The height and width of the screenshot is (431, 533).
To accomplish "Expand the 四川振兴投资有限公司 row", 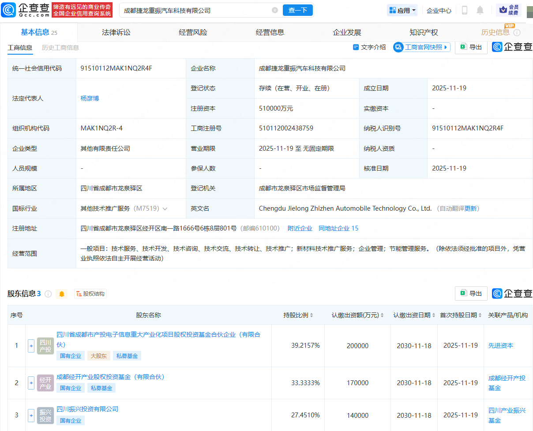I will 31,415.
